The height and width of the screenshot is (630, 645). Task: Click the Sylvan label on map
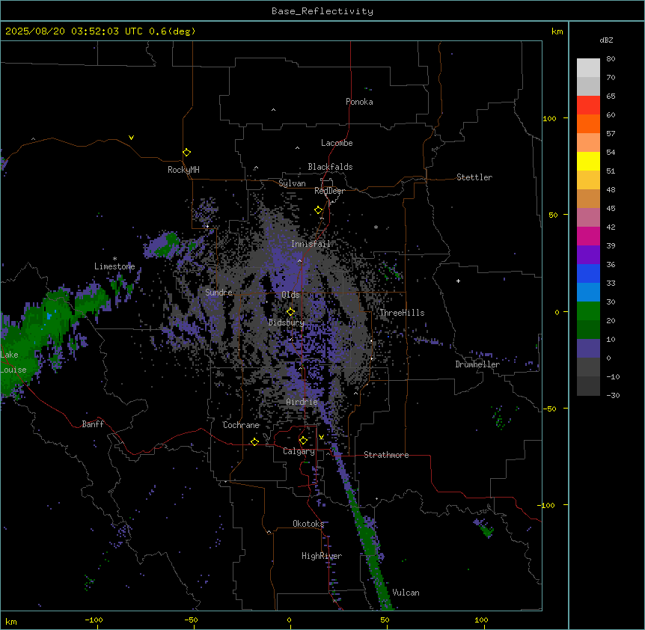(x=292, y=183)
